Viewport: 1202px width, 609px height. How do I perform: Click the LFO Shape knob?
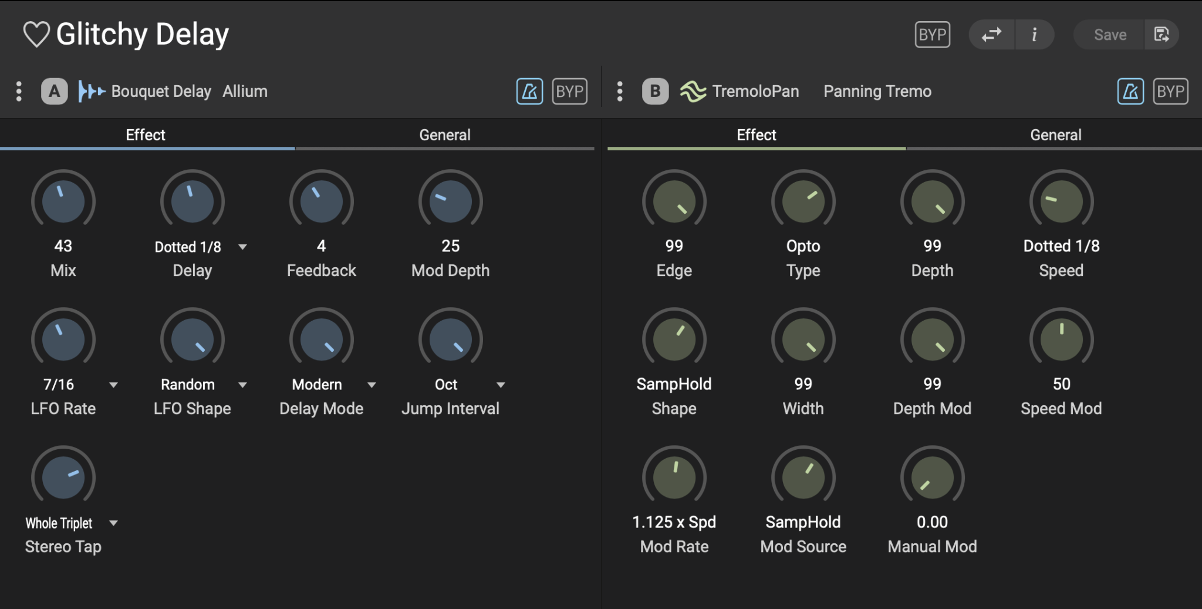[193, 339]
